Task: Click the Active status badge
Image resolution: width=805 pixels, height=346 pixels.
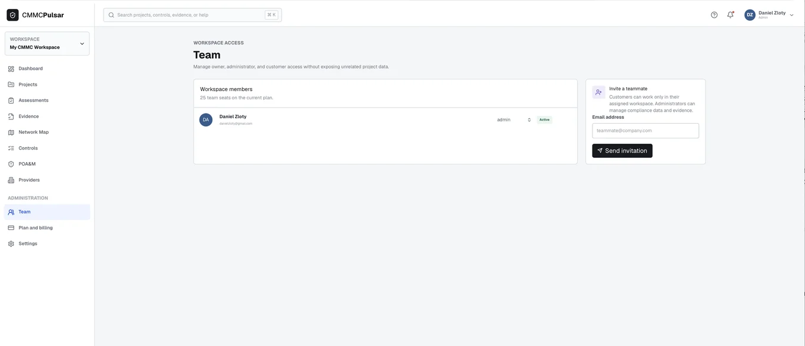Action: point(545,119)
